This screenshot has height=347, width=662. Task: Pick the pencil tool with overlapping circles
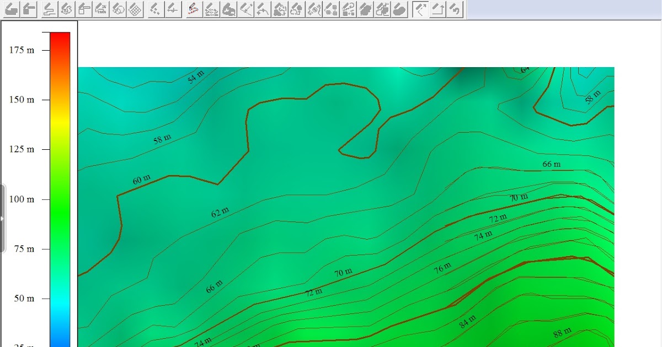click(118, 9)
